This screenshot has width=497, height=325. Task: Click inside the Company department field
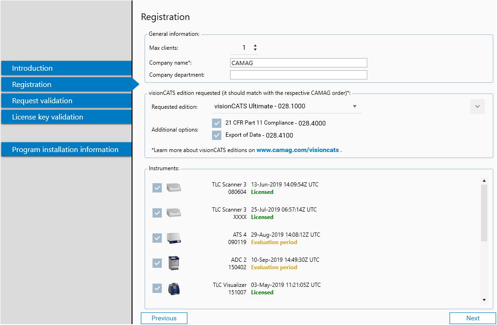coord(298,74)
